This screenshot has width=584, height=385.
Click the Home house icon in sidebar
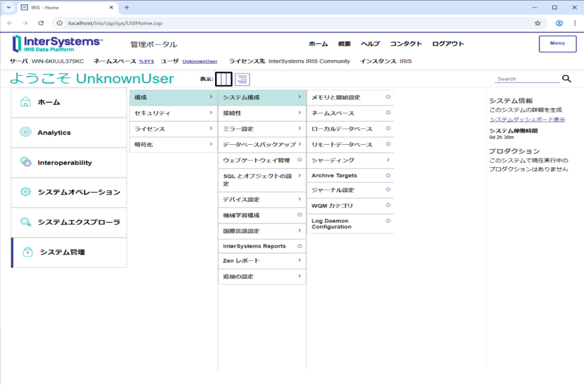coord(25,103)
